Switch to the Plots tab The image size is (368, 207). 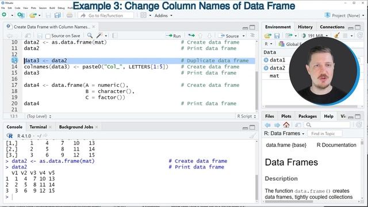coord(286,116)
